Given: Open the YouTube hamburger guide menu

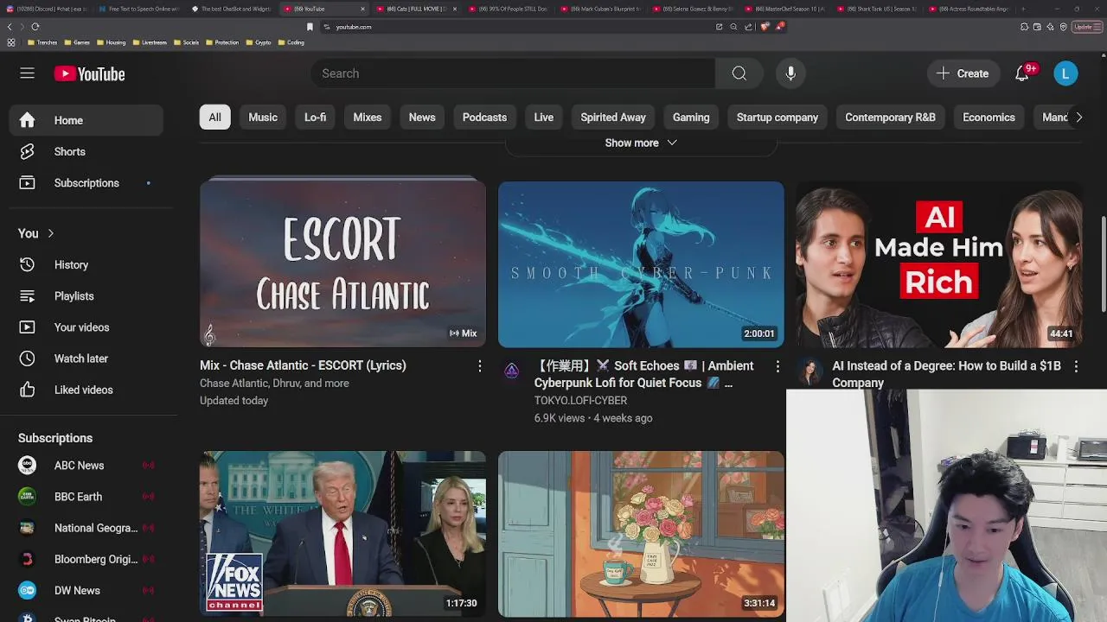Looking at the screenshot, I should (27, 73).
